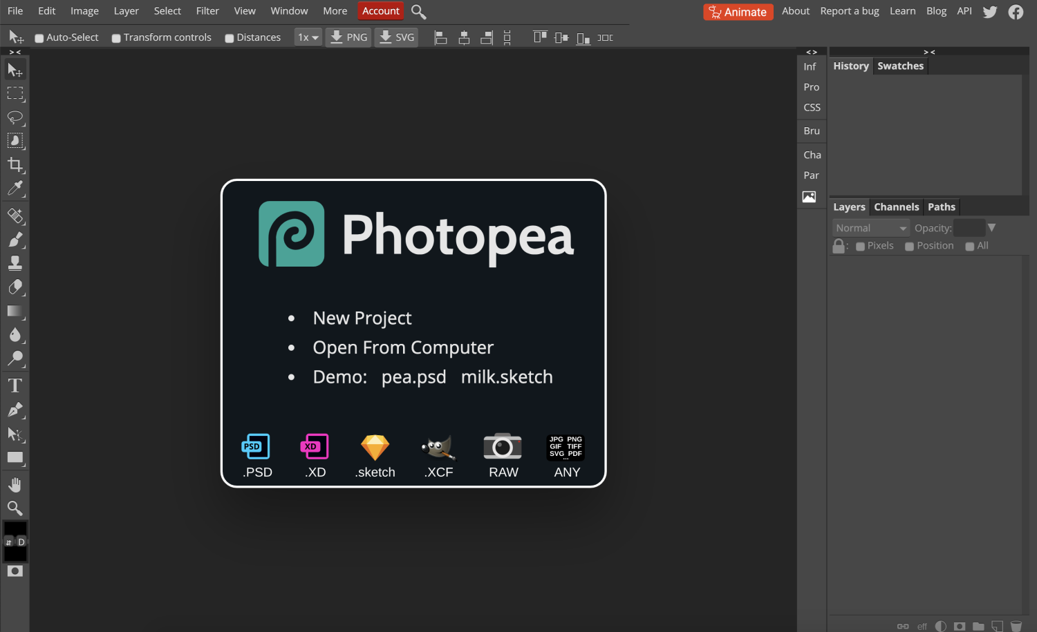Open the Opacity dropdown arrow
Screen dimensions: 1037x632
pyautogui.click(x=991, y=228)
